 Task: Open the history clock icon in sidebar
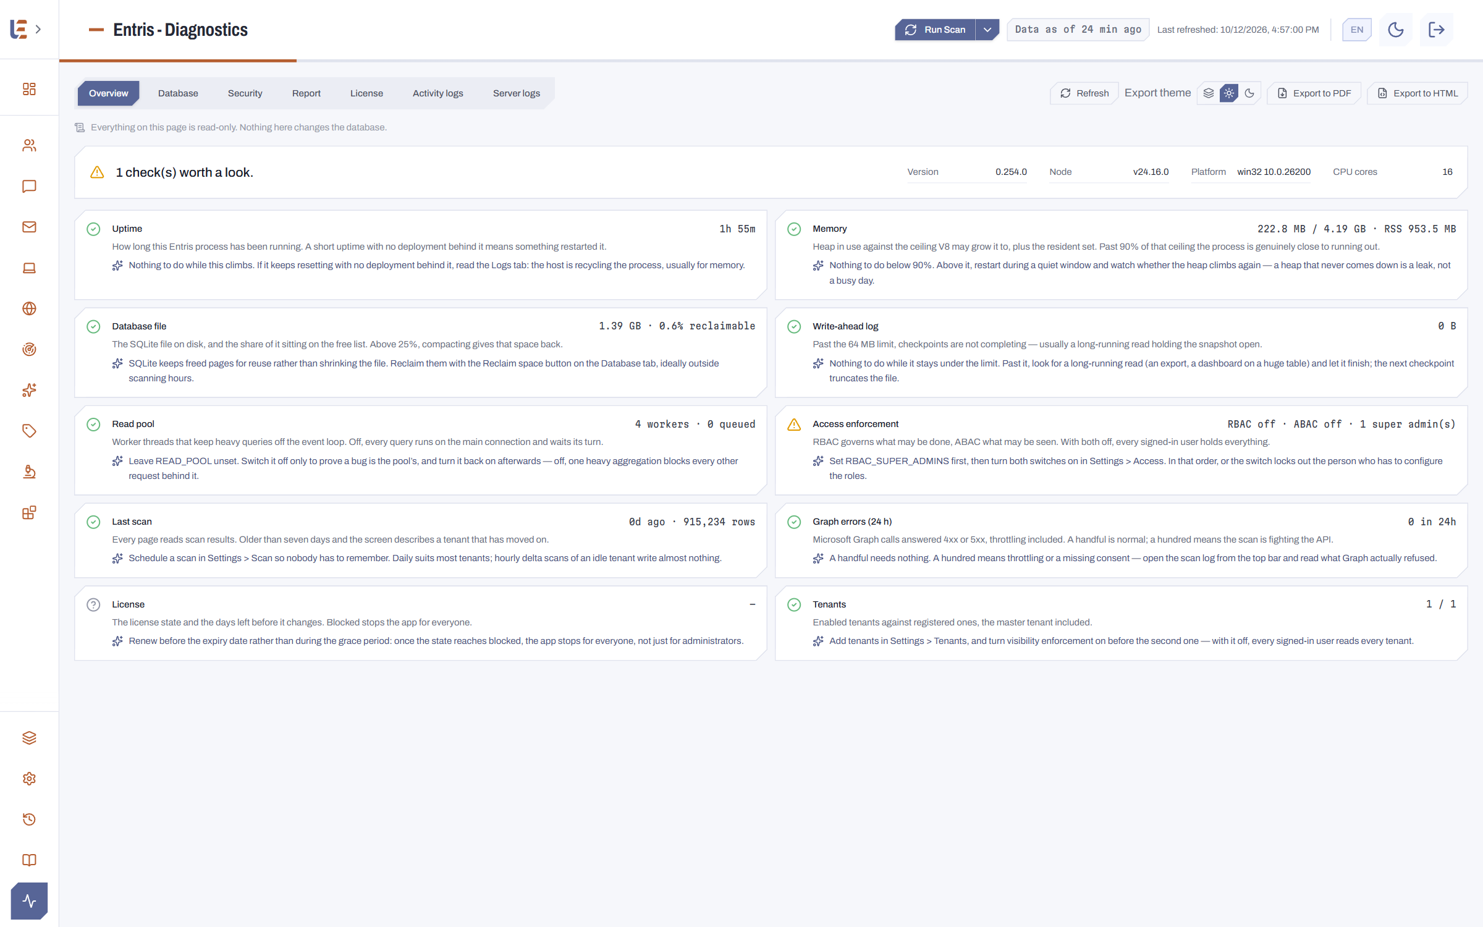(29, 819)
